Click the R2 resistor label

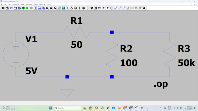click(126, 49)
